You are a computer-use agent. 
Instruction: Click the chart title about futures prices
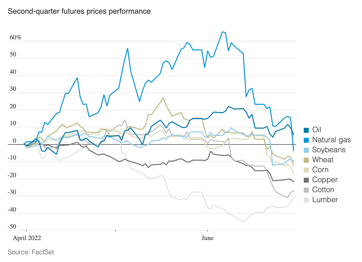pyautogui.click(x=79, y=11)
